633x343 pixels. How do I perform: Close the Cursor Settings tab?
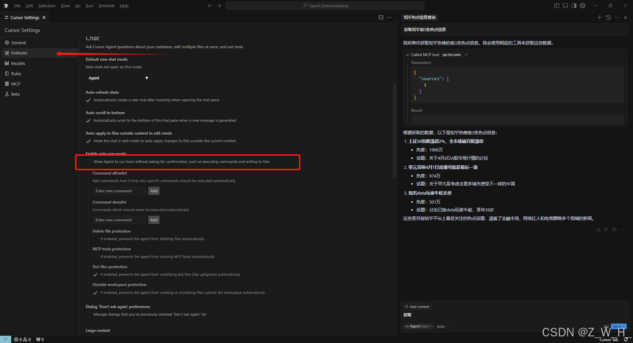click(44, 17)
